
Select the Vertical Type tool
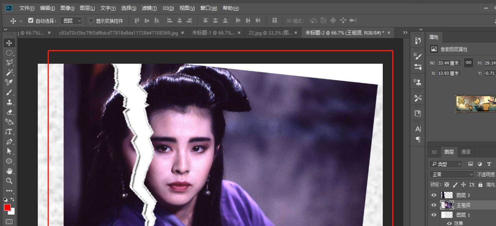[9, 131]
